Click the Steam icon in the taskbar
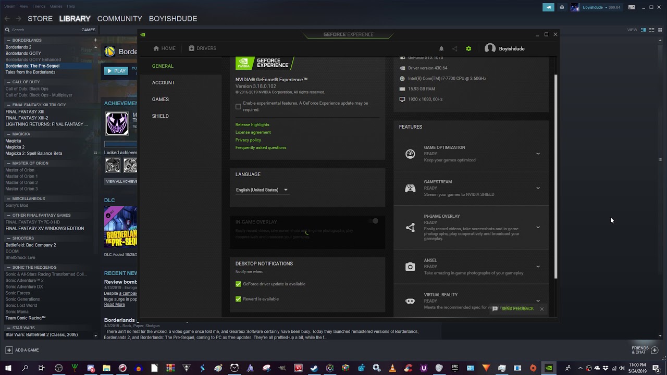This screenshot has height=375, width=667. [314, 368]
